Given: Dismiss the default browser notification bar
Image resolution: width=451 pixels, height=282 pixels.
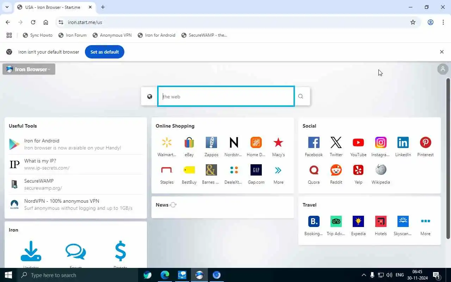Looking at the screenshot, I should click(x=442, y=52).
